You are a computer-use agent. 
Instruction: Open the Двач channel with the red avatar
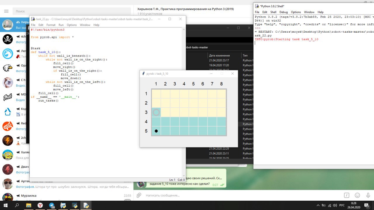8,169
